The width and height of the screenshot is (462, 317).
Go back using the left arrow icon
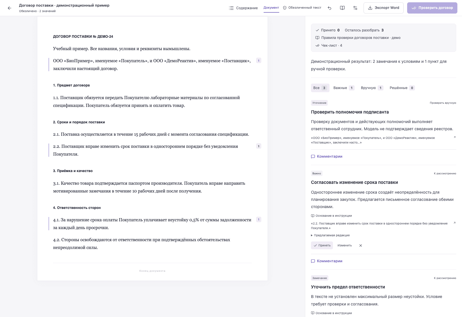(10, 8)
